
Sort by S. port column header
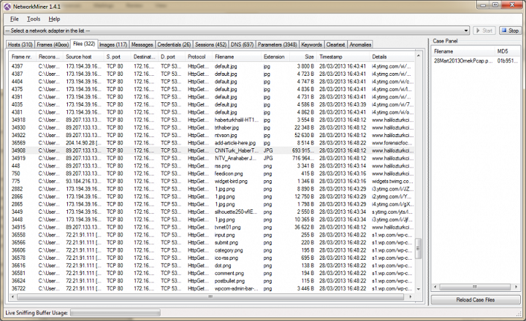point(118,57)
